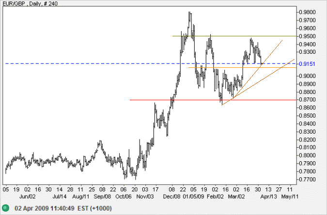
Task: Select the blue dashed current price line
Action: pos(151,63)
